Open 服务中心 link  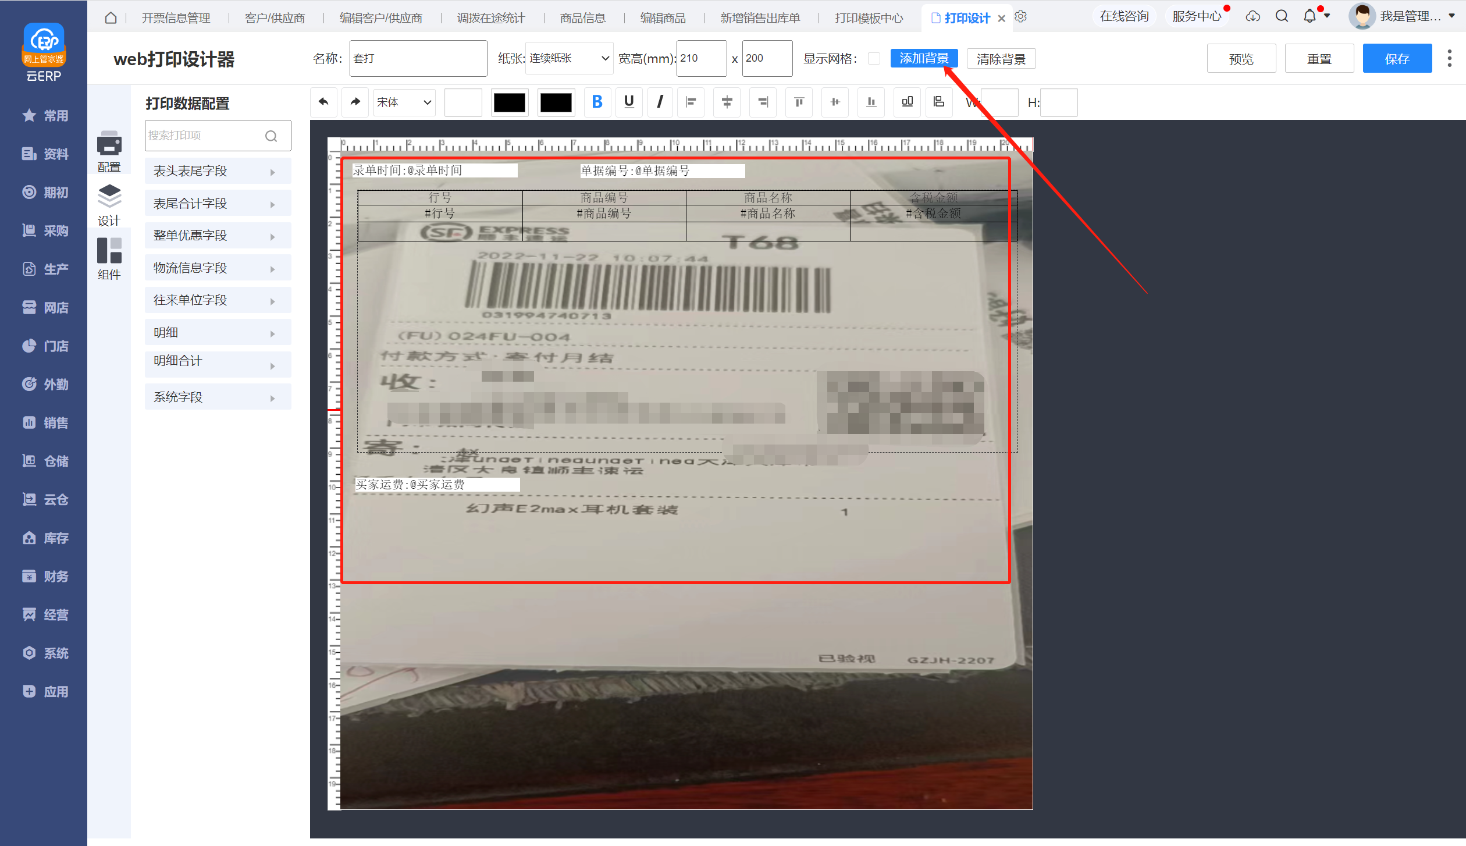coord(1197,16)
